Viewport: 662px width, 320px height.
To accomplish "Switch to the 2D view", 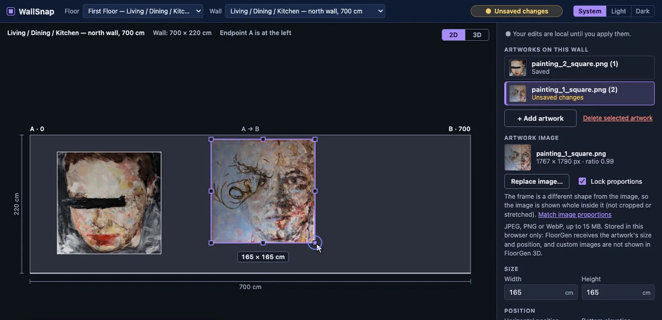I will click(453, 35).
